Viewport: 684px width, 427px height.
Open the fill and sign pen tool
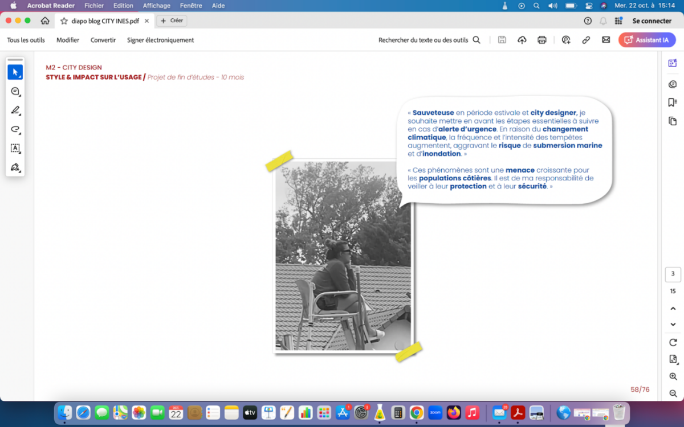click(x=15, y=167)
